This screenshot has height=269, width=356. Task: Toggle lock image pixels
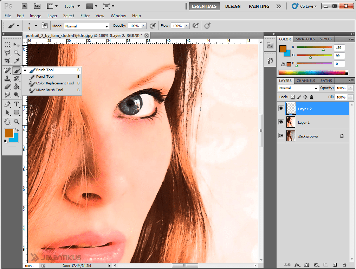click(x=299, y=97)
